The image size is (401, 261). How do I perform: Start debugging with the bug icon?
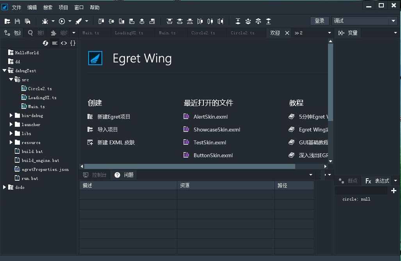coord(45,21)
